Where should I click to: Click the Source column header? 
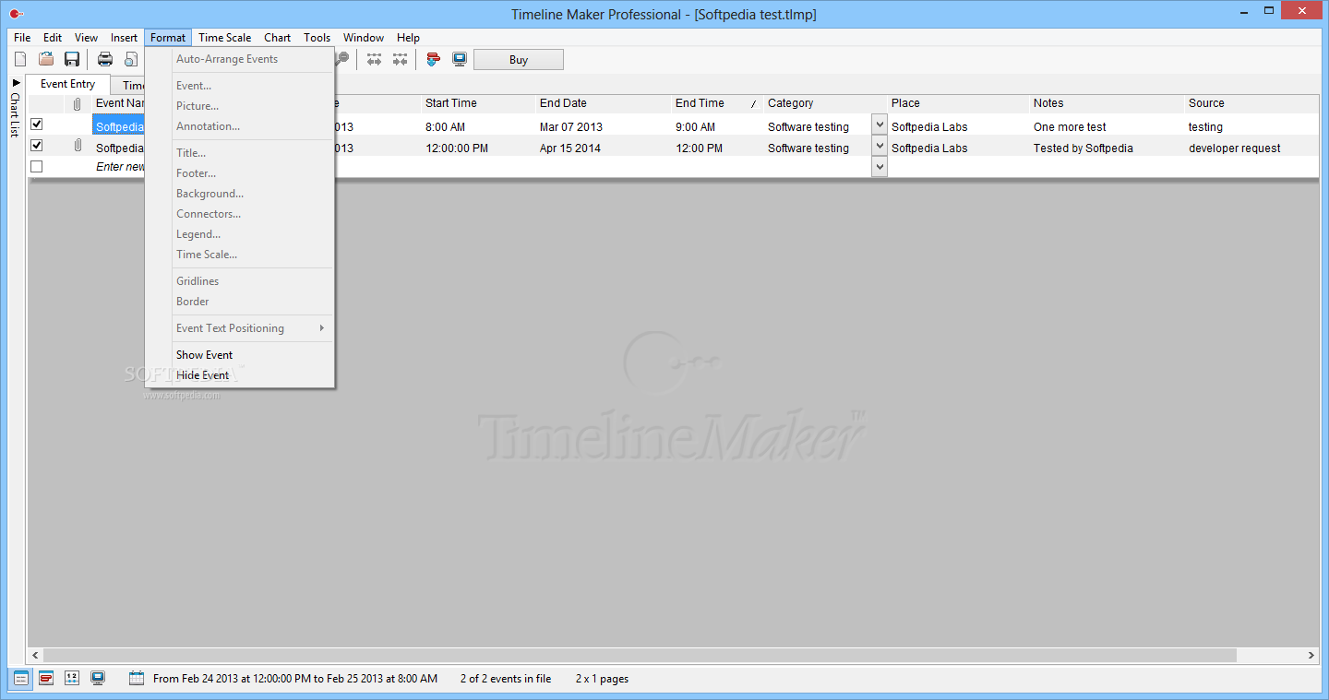tap(1251, 103)
